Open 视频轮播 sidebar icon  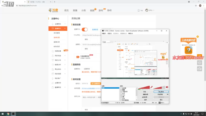tap(53, 51)
